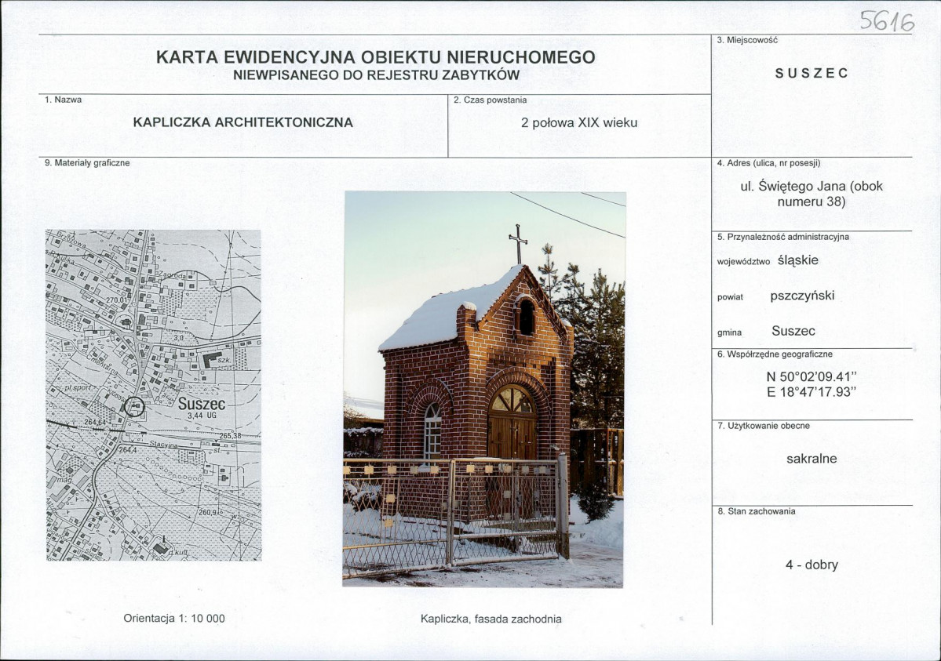This screenshot has width=941, height=661.
Task: Click the 'Suszec' label on the map
Action: coord(202,404)
